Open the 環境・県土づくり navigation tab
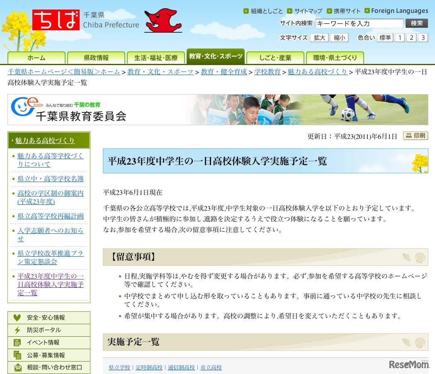The width and height of the screenshot is (435, 374). coord(335,58)
